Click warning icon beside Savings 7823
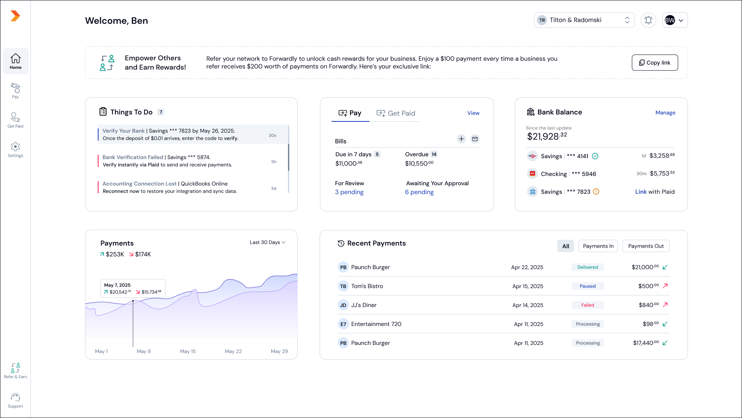Viewport: 742px width, 418px height. tap(596, 192)
